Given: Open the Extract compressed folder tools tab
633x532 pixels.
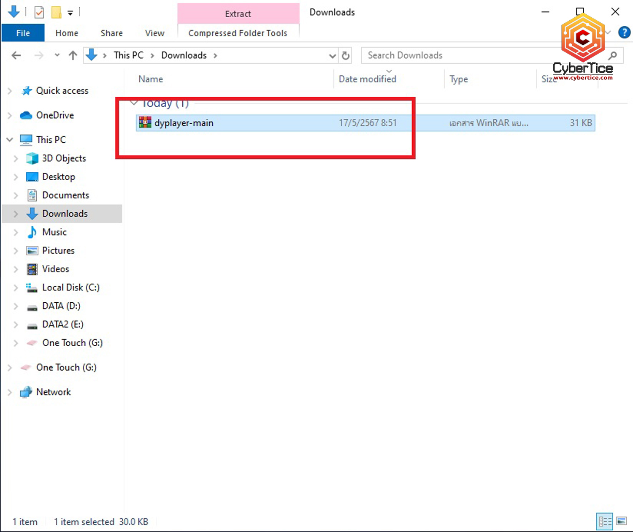Looking at the screenshot, I should [x=238, y=14].
